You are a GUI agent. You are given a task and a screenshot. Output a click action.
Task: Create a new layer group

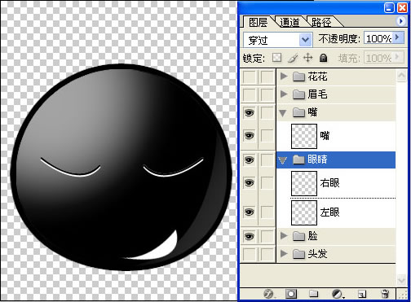pyautogui.click(x=313, y=293)
